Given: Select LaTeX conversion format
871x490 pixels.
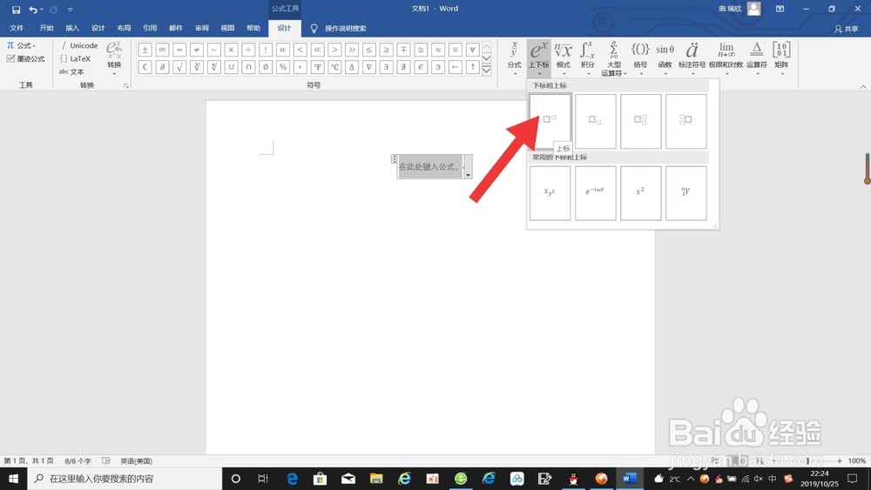Looking at the screenshot, I should [x=75, y=58].
